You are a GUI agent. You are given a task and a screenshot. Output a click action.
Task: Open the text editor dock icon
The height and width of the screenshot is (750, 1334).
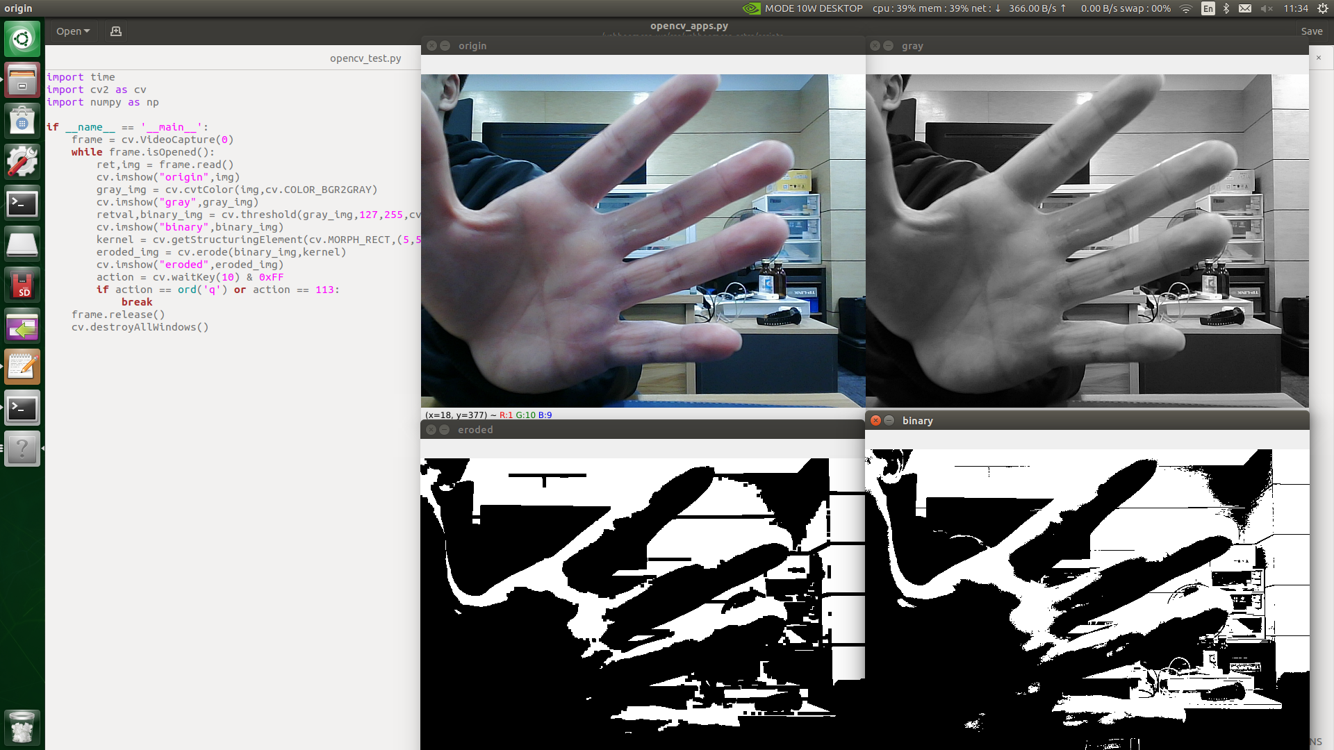tap(22, 367)
